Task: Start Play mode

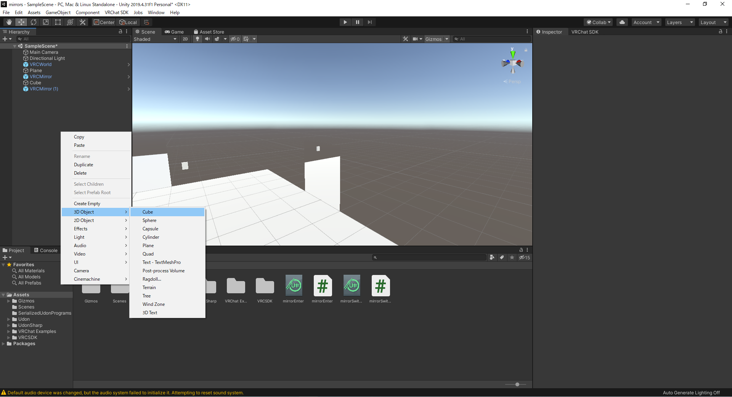Action: click(345, 22)
